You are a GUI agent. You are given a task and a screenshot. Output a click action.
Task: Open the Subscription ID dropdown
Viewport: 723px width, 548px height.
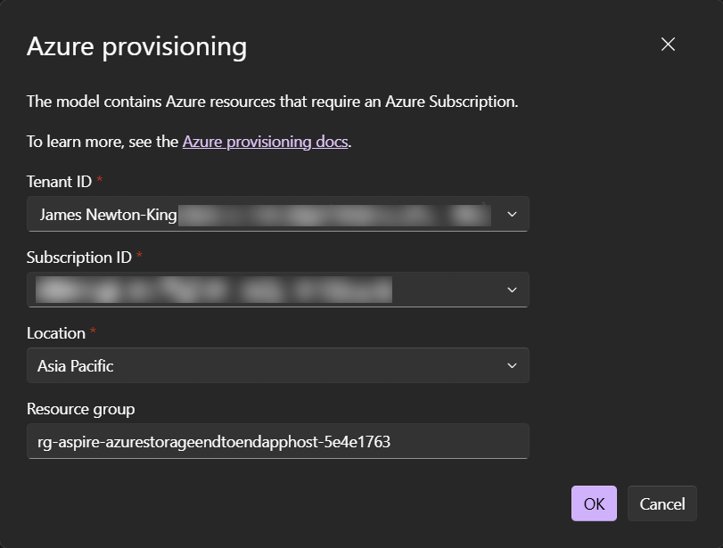pyautogui.click(x=278, y=289)
